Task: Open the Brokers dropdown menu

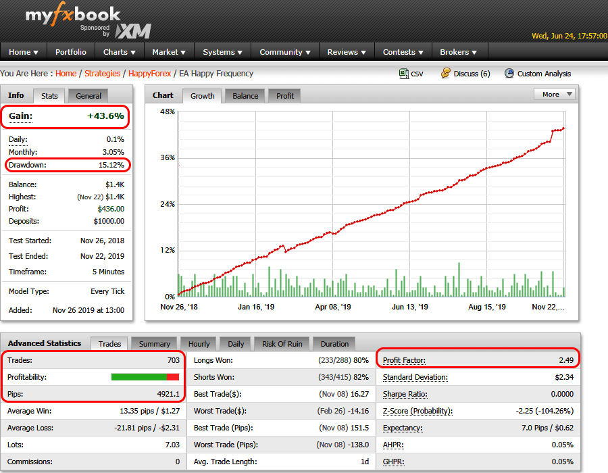Action: [x=458, y=52]
